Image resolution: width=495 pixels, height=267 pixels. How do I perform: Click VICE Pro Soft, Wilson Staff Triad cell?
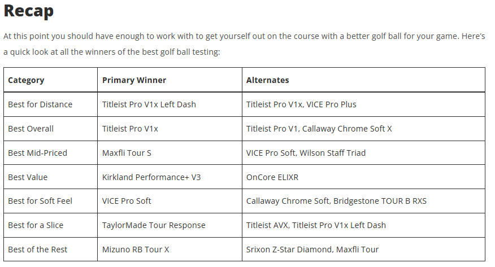click(x=363, y=153)
